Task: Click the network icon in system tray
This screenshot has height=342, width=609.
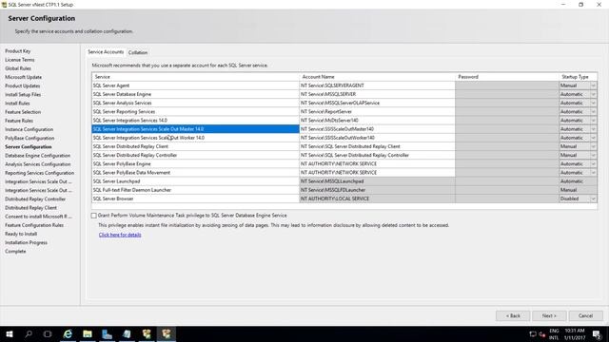Action: click(x=533, y=334)
